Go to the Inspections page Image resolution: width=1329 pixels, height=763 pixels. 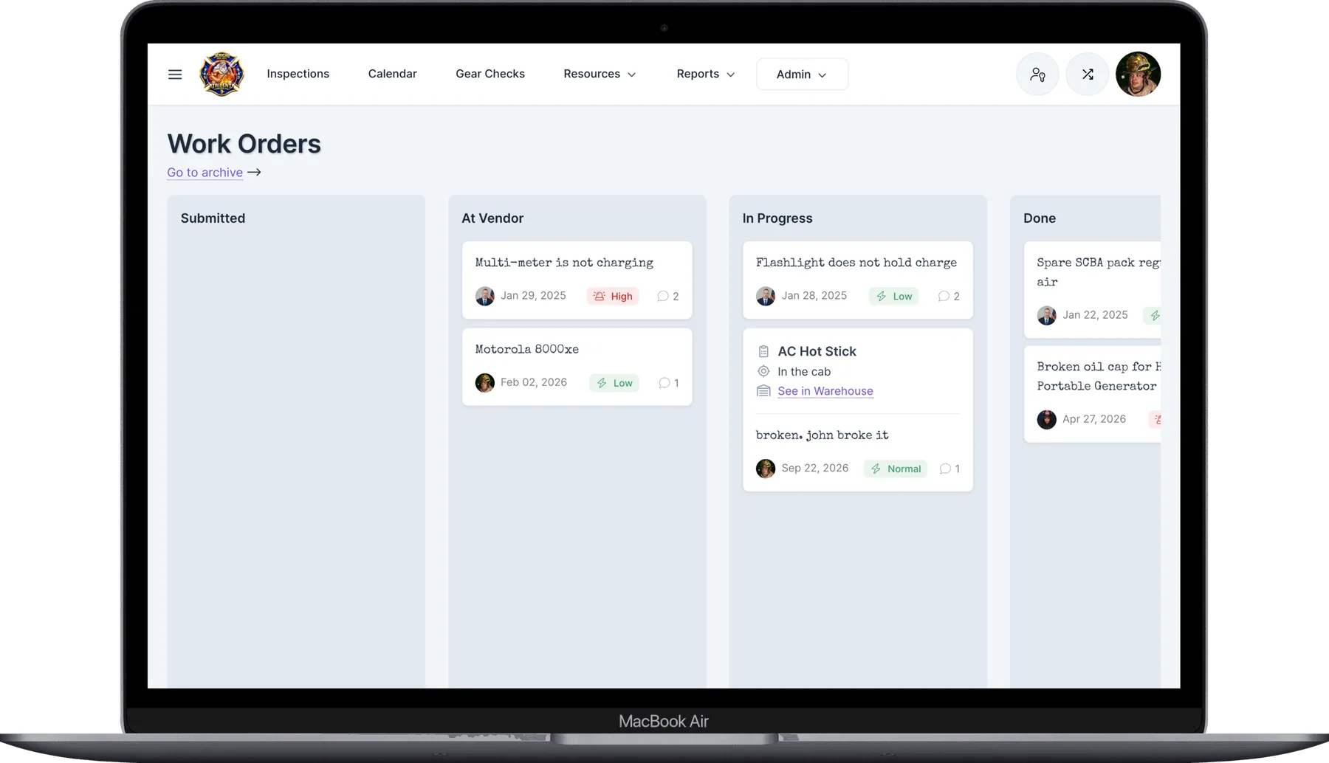298,74
